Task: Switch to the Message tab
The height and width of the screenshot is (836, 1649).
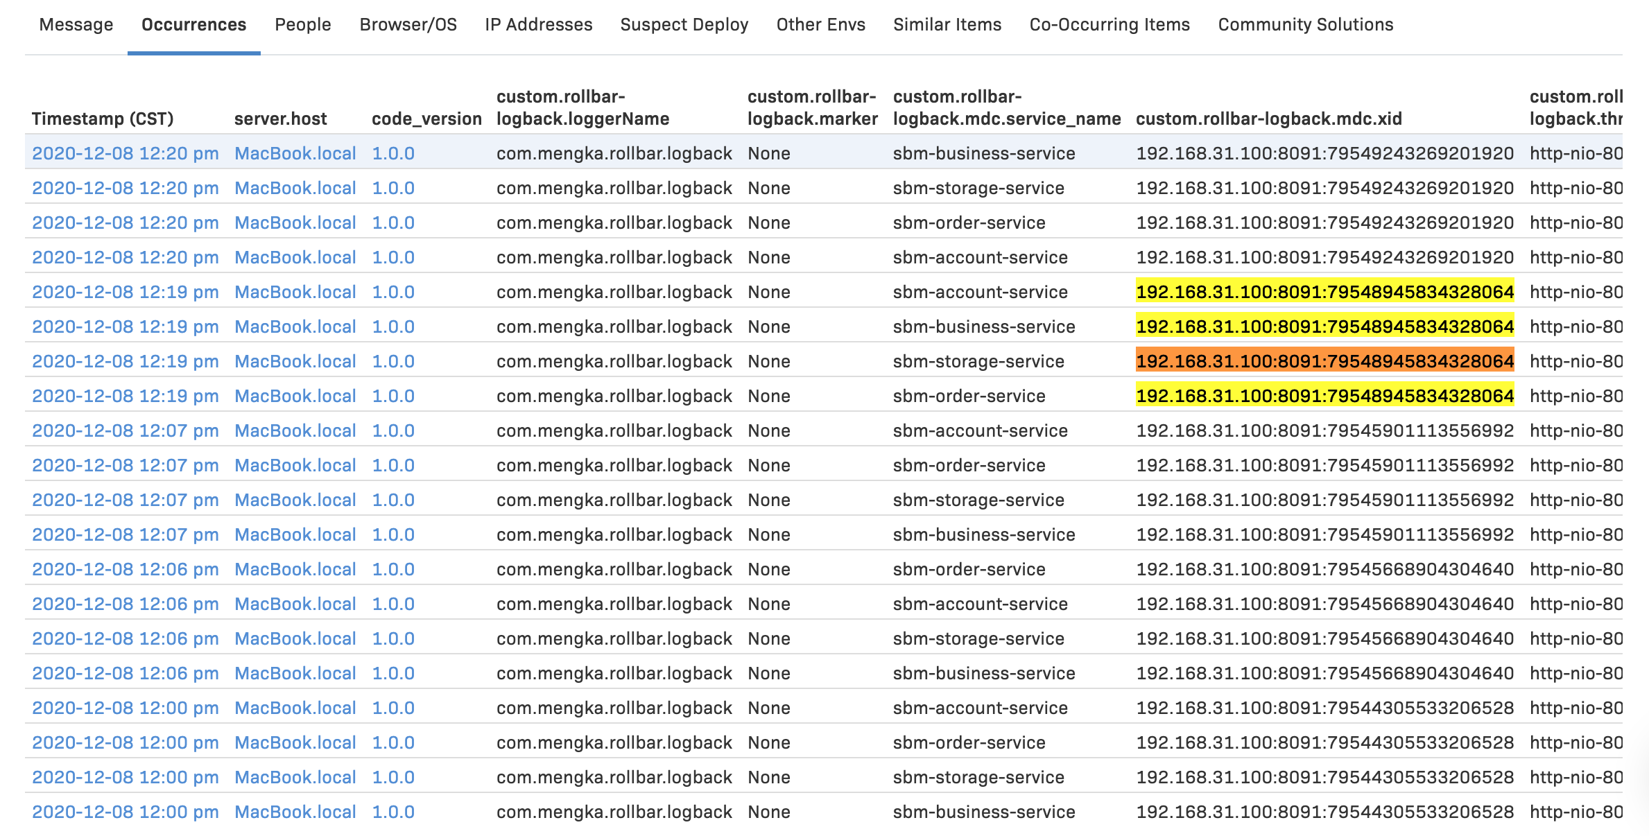Action: click(x=76, y=25)
